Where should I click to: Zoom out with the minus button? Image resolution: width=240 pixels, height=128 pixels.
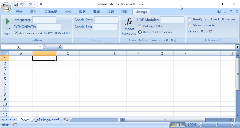tap(201, 125)
